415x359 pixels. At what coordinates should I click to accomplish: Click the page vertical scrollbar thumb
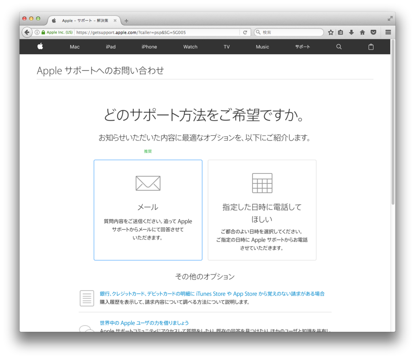tap(393, 122)
